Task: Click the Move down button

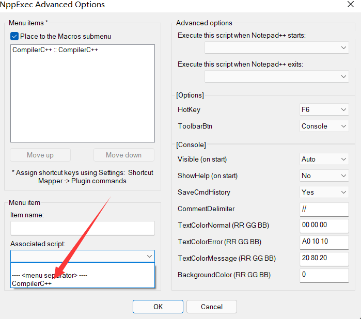Action: pos(124,155)
